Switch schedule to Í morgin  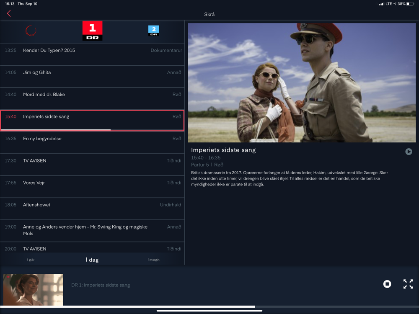click(154, 260)
